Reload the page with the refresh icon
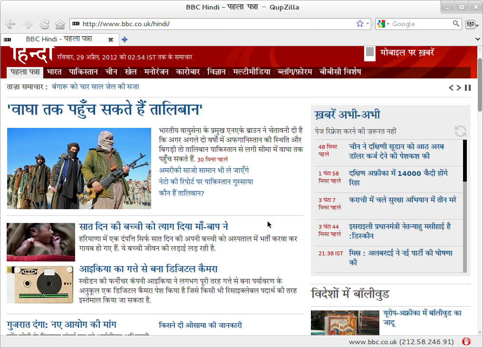 click(44, 24)
